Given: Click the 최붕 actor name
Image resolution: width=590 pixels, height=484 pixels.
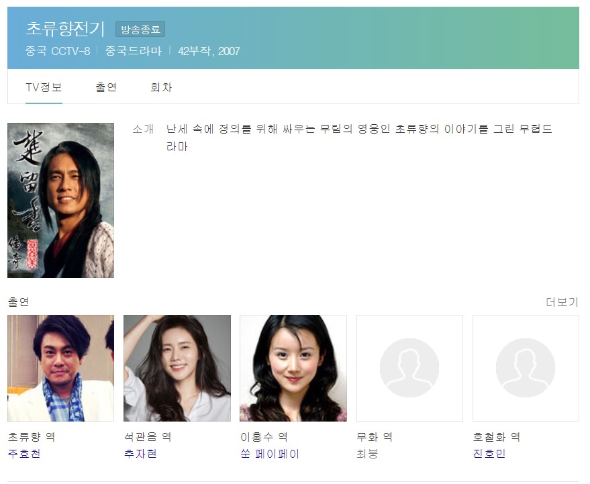Looking at the screenshot, I should point(367,454).
